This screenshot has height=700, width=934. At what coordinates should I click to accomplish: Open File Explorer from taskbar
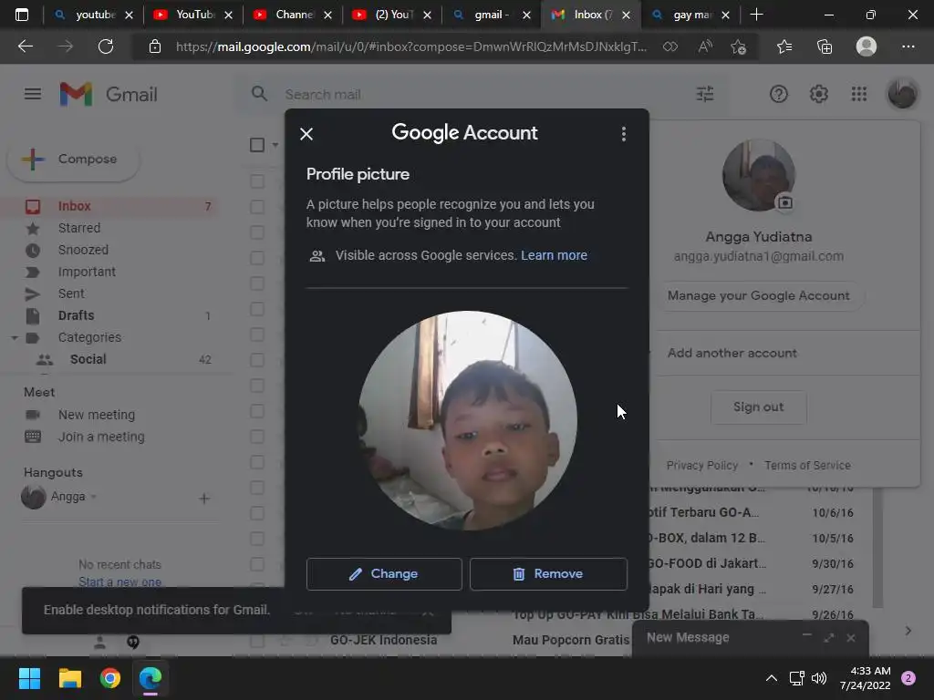point(69,678)
